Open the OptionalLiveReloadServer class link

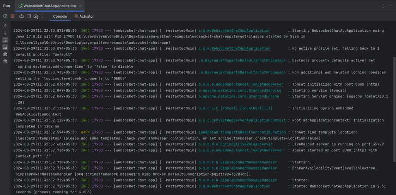pyautogui.click(x=246, y=144)
